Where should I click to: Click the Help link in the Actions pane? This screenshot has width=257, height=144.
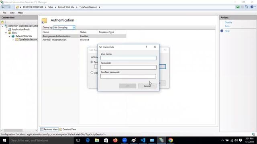coord(227,31)
